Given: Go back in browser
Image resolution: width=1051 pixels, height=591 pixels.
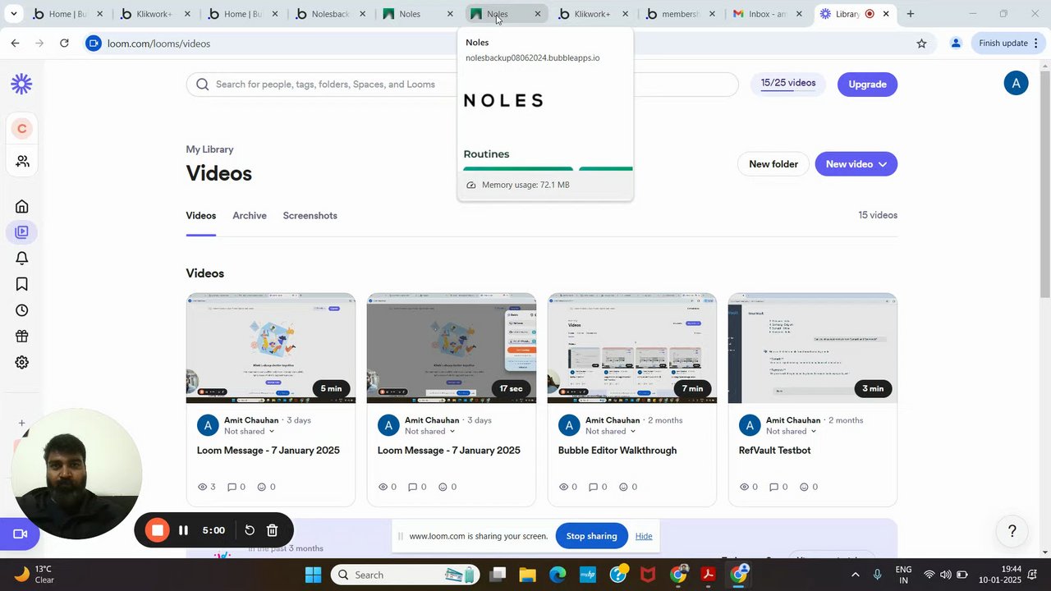Looking at the screenshot, I should coord(15,44).
